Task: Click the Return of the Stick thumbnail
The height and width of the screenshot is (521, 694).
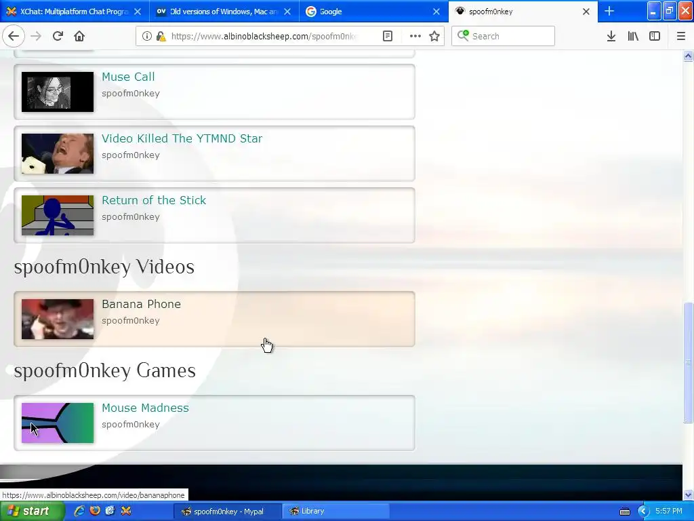Action: [x=58, y=215]
